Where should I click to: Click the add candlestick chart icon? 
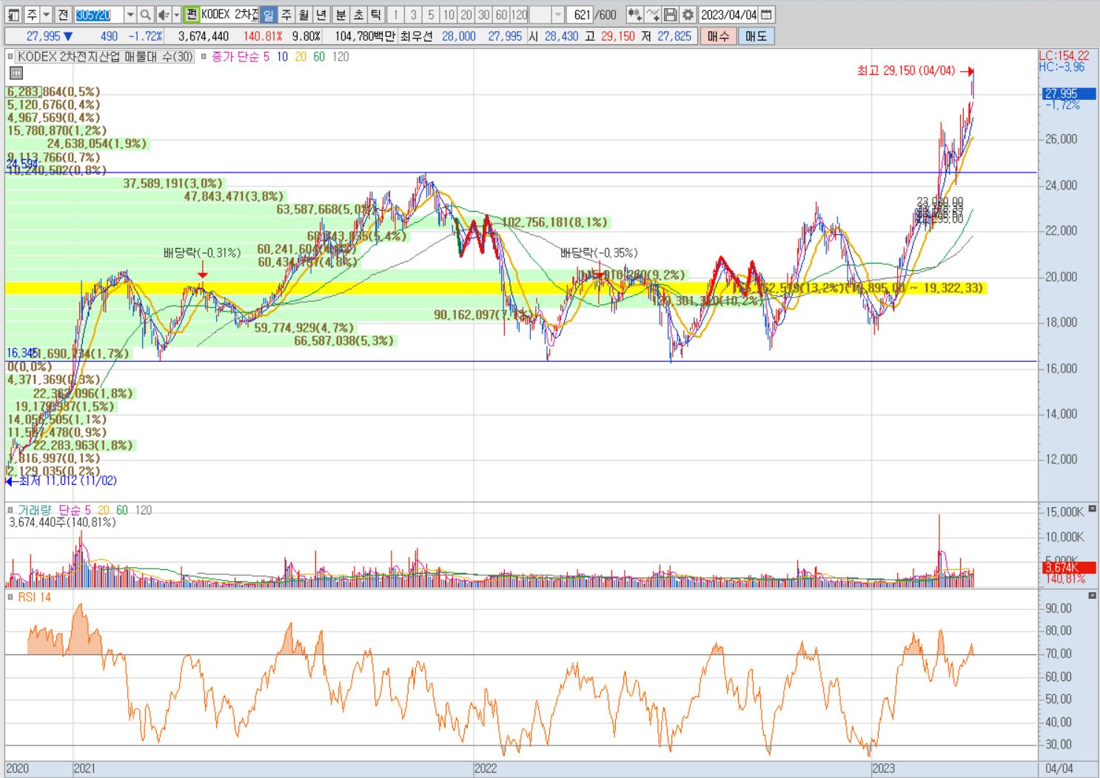(634, 15)
